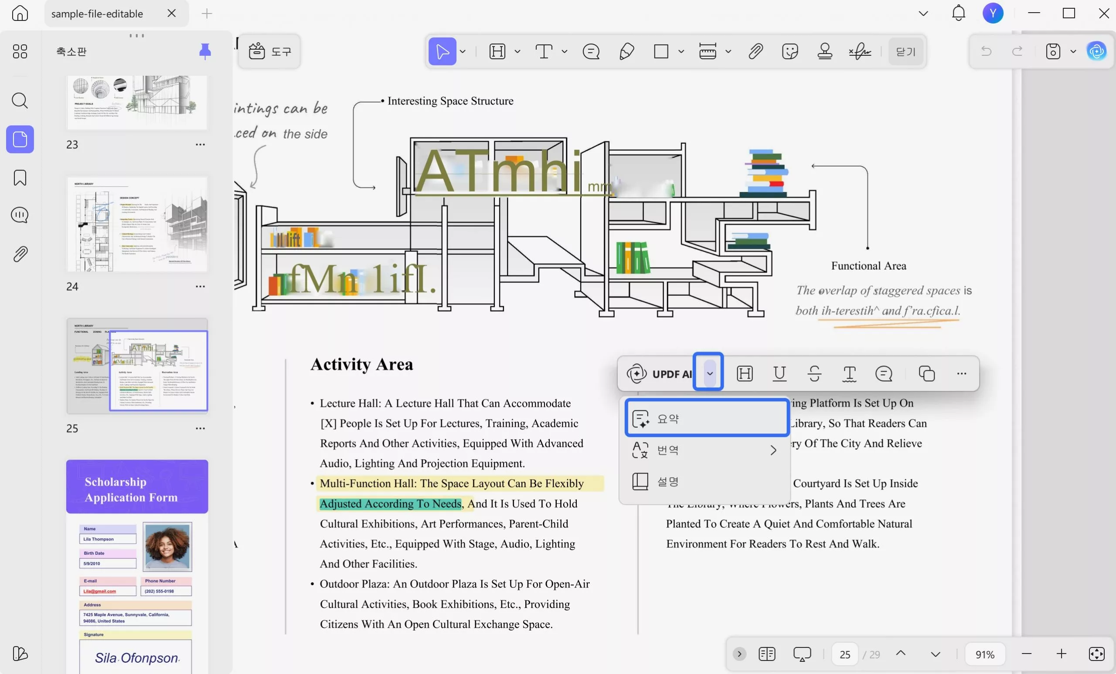
Task: Select the page thumbnails sidebar icon
Action: point(20,139)
